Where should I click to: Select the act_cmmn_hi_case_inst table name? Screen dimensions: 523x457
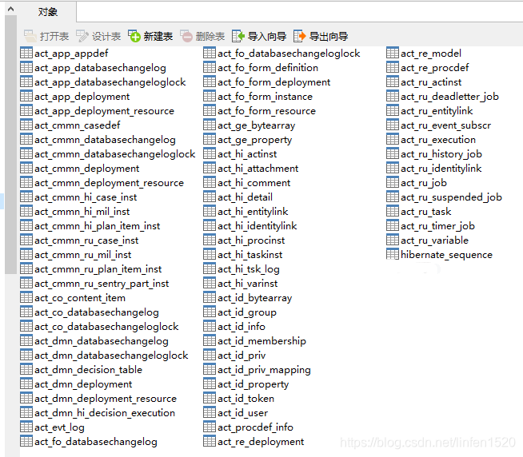[x=86, y=197]
